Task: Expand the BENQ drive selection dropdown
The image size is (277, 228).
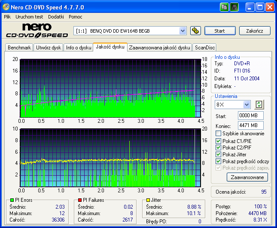Action: [183, 31]
